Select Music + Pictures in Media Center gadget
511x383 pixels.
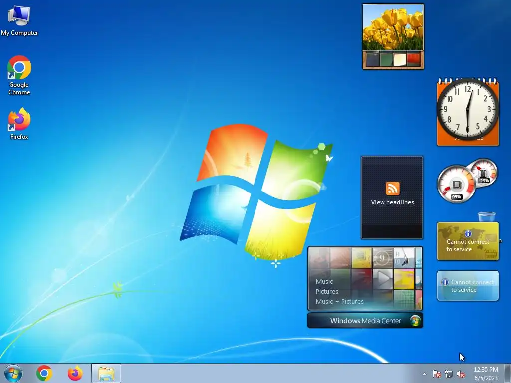tap(339, 302)
